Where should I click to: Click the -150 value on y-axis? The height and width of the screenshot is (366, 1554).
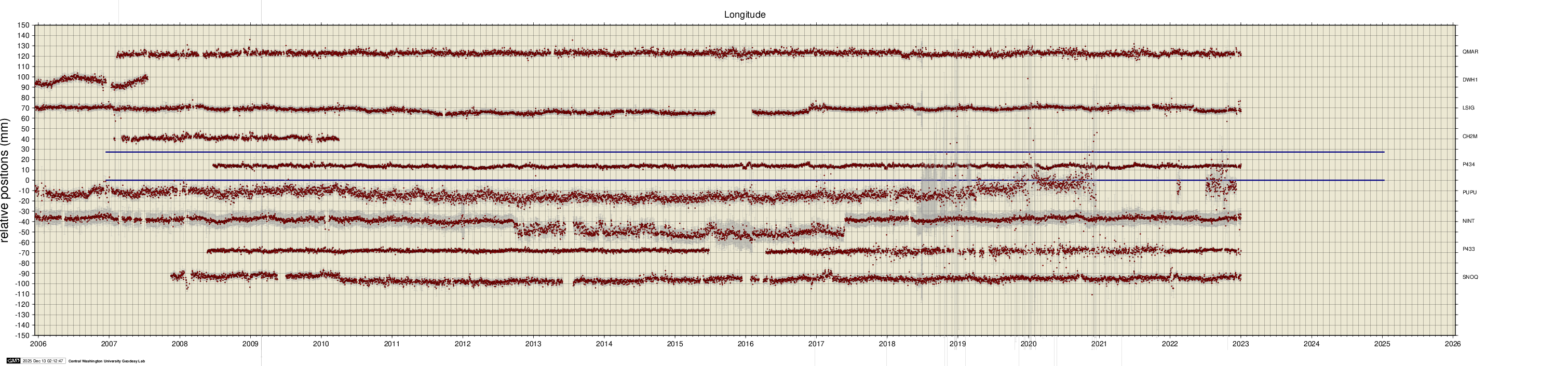(x=22, y=335)
